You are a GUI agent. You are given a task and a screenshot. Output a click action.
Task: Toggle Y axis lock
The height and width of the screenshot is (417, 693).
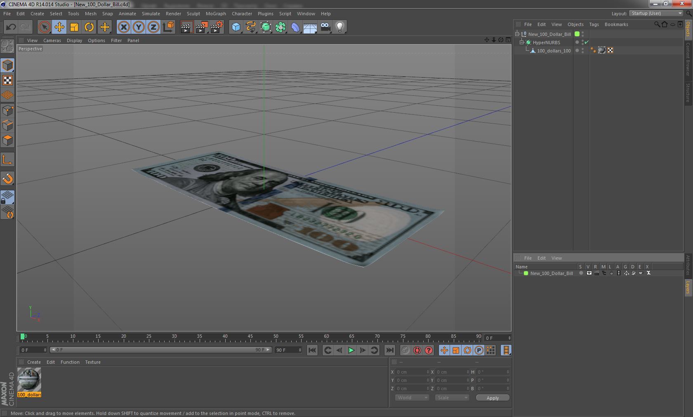pos(139,27)
